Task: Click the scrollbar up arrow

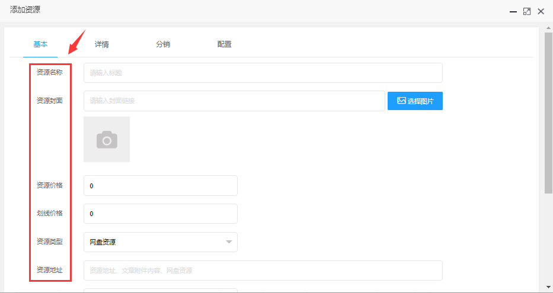Action: coord(548,27)
